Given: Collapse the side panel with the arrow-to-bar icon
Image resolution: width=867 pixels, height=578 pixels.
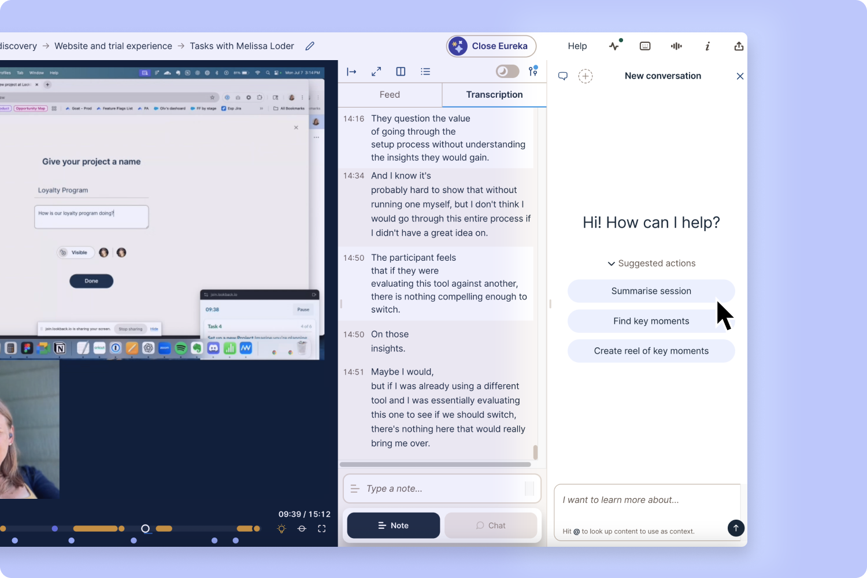Looking at the screenshot, I should coord(351,72).
